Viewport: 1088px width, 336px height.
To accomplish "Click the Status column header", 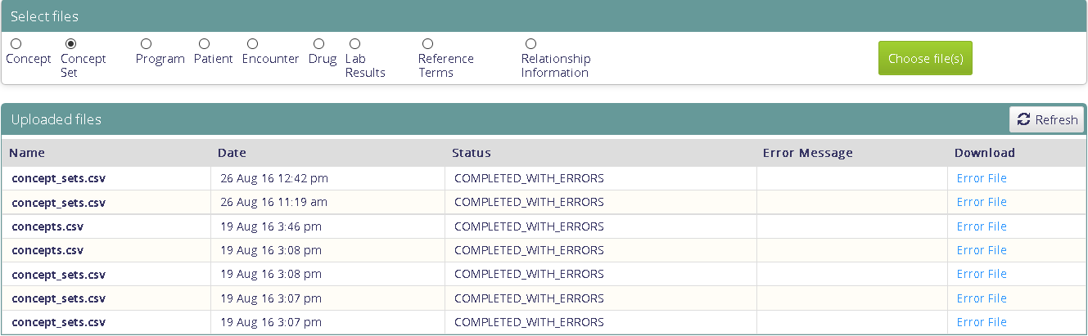I will pos(472,153).
